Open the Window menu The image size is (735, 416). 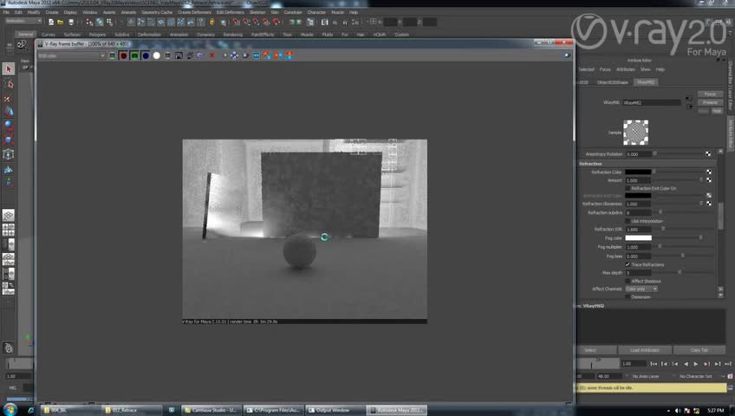coord(89,12)
